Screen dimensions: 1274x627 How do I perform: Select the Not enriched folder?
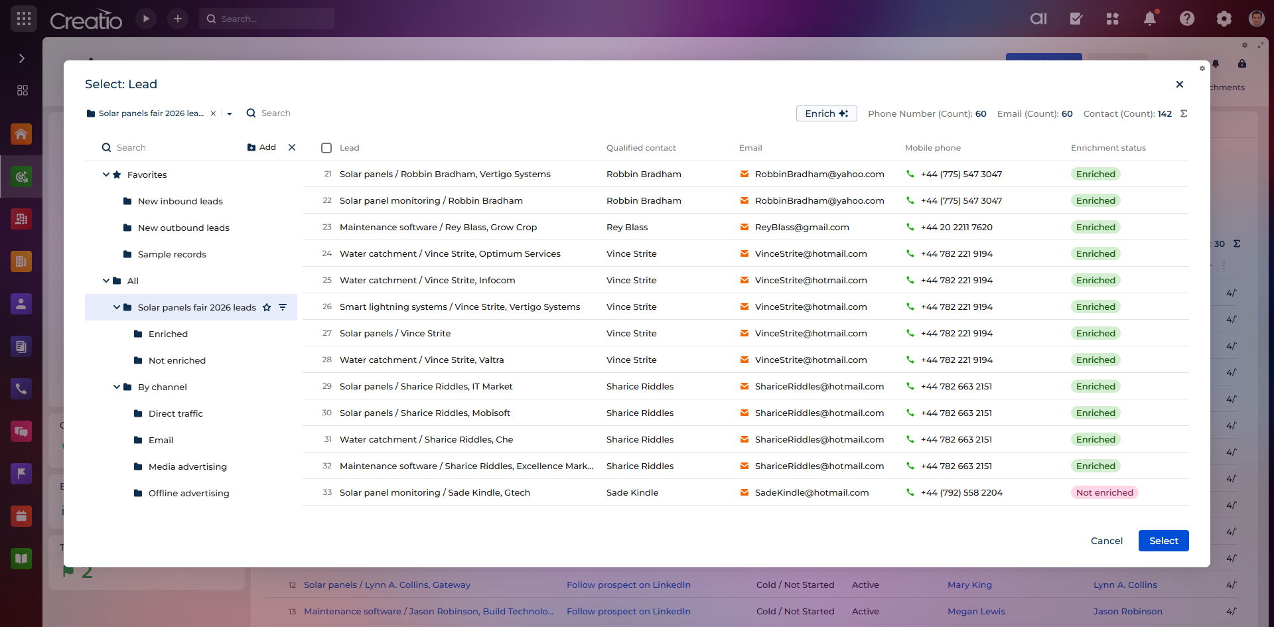pos(177,360)
